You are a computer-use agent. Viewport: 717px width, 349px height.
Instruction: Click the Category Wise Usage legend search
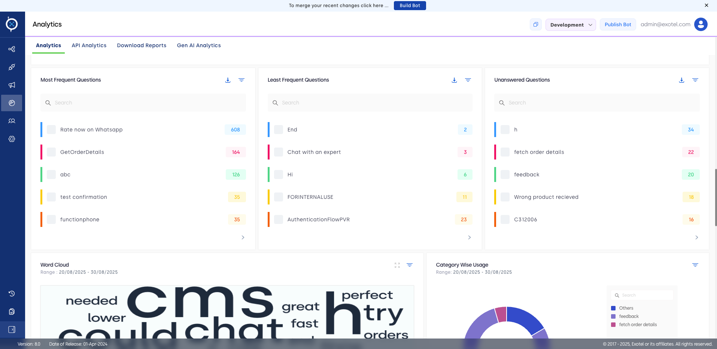pyautogui.click(x=642, y=295)
